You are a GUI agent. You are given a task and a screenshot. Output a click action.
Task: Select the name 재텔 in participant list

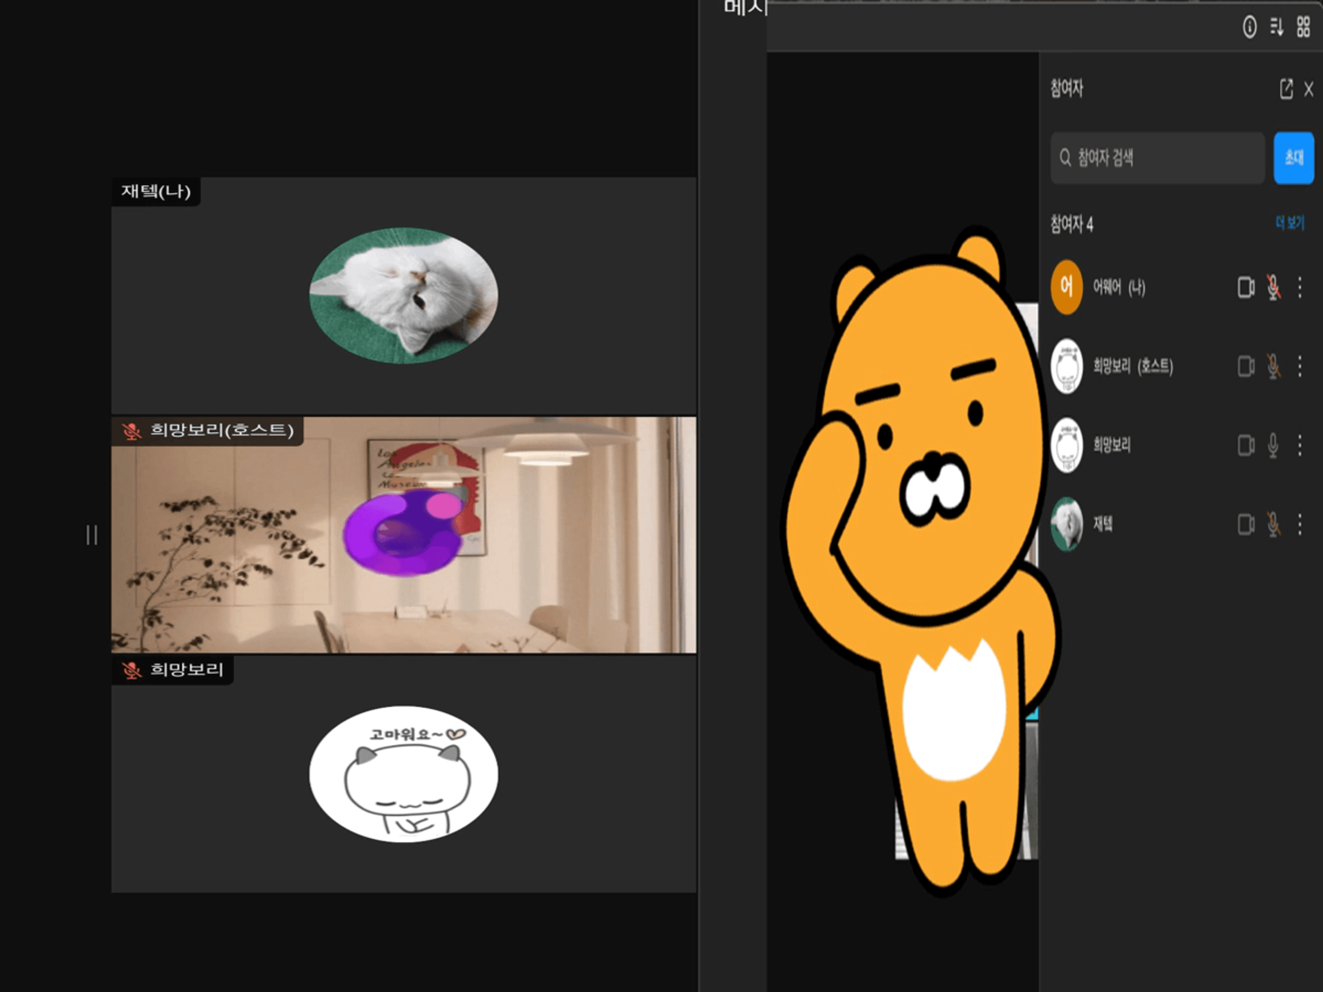tap(1103, 524)
